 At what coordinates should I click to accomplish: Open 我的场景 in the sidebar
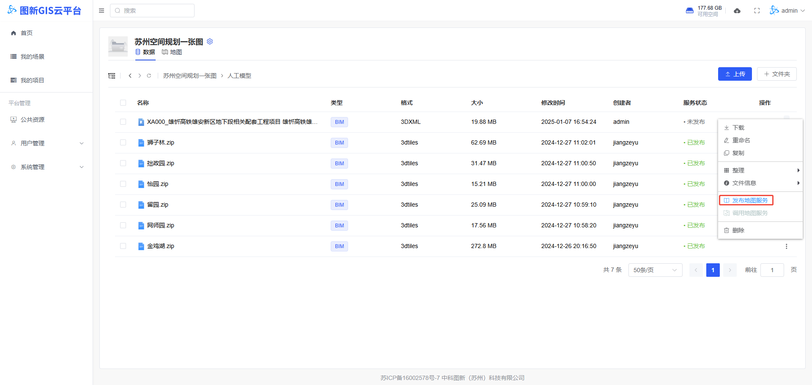[x=47, y=57]
